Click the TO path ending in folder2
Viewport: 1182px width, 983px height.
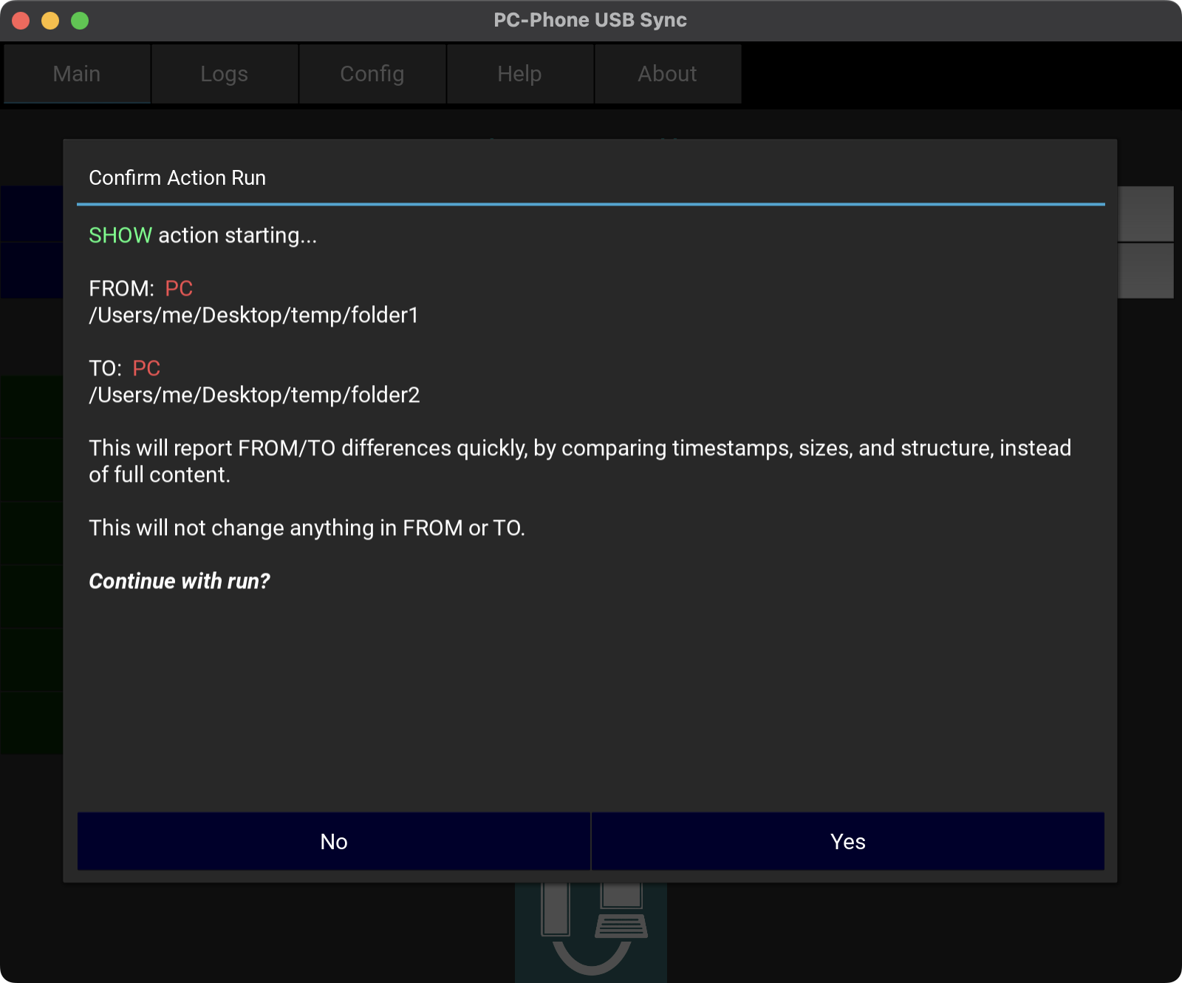(x=254, y=395)
